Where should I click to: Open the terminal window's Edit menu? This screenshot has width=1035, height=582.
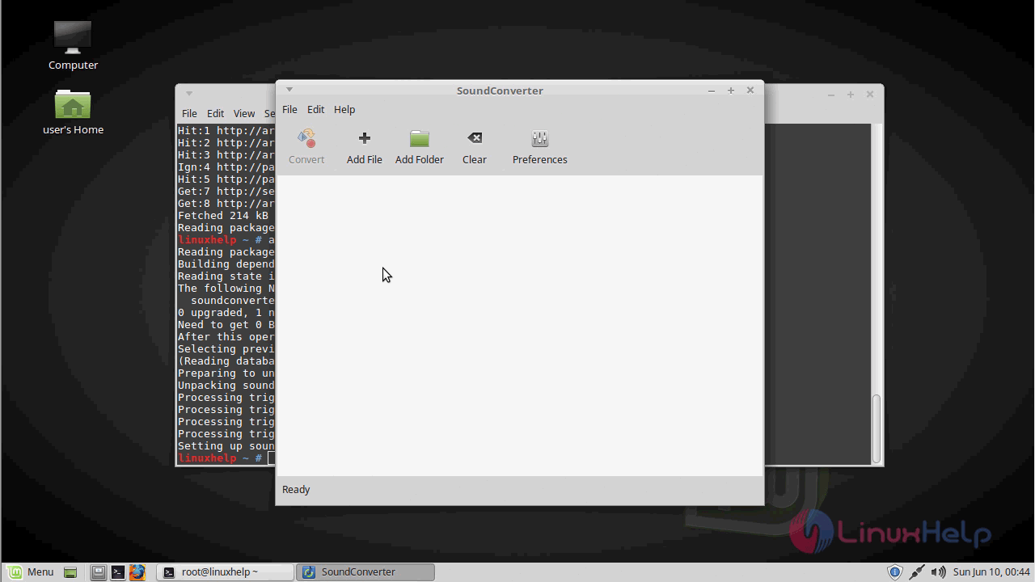(215, 113)
